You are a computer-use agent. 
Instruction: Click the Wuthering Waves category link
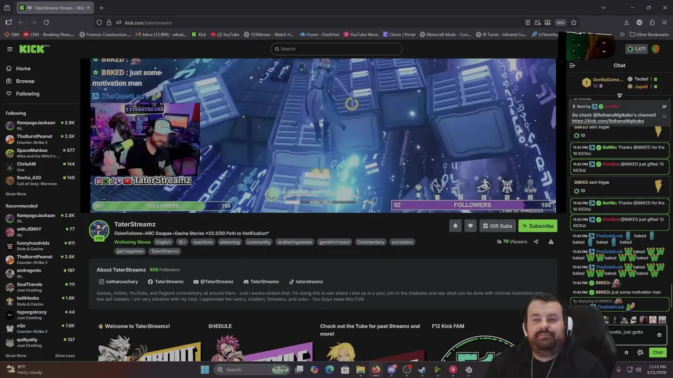132,242
